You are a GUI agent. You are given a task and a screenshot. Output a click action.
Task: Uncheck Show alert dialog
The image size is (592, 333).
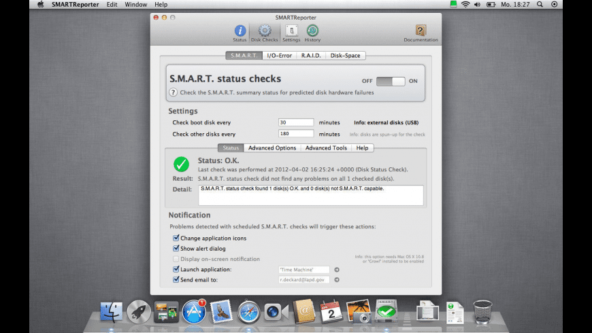[x=176, y=248]
